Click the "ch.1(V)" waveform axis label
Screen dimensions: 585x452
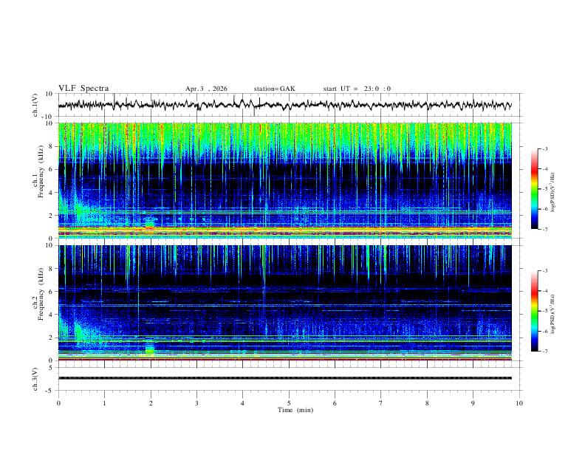(x=35, y=105)
